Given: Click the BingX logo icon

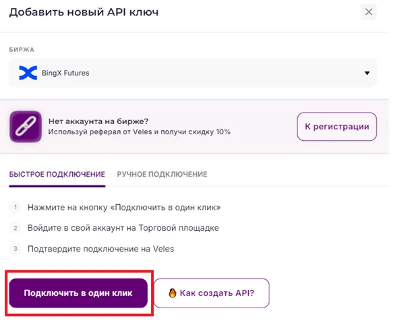Looking at the screenshot, I should click(28, 73).
